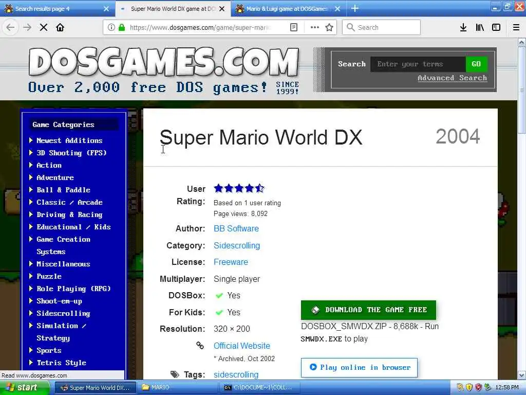Image resolution: width=526 pixels, height=395 pixels.
Task: Expand the Action category
Action: pos(49,165)
